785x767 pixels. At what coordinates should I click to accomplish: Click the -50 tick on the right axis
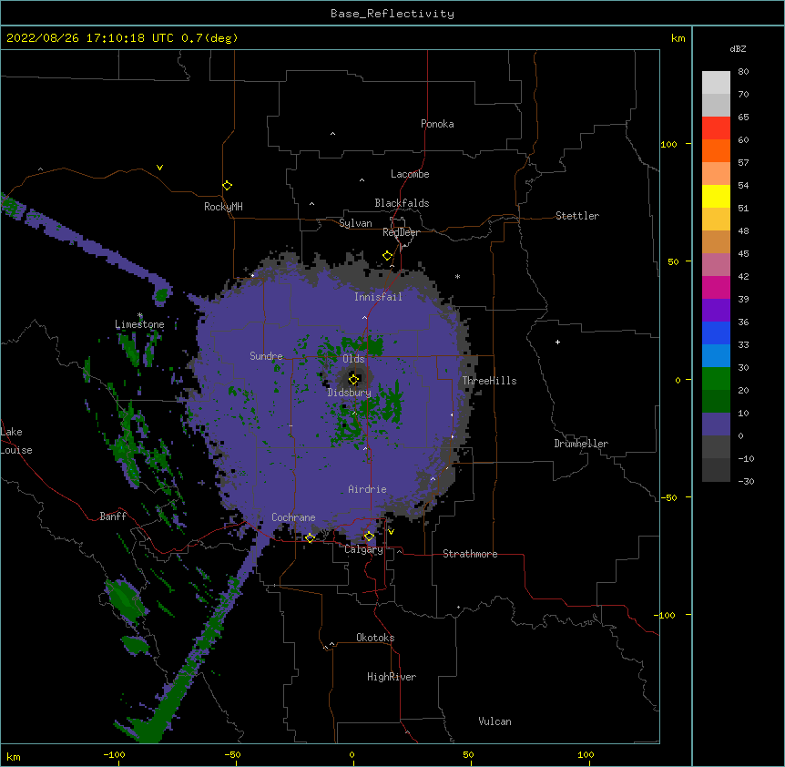(x=668, y=497)
